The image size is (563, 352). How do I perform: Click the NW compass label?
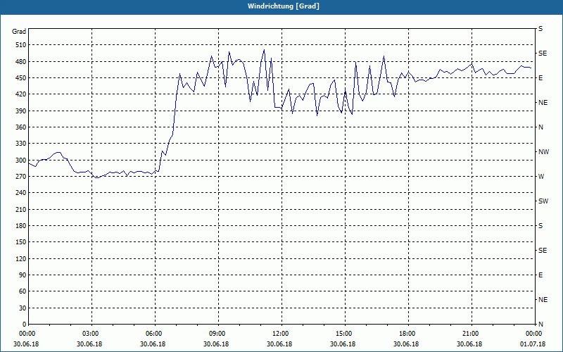pyautogui.click(x=543, y=152)
